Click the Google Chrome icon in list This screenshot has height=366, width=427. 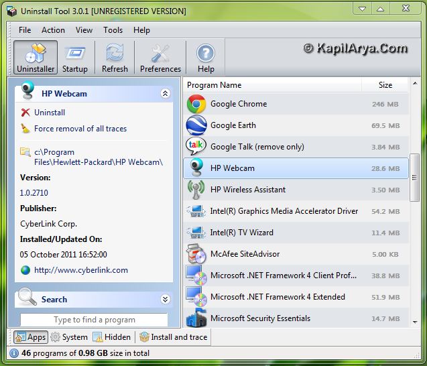click(196, 104)
